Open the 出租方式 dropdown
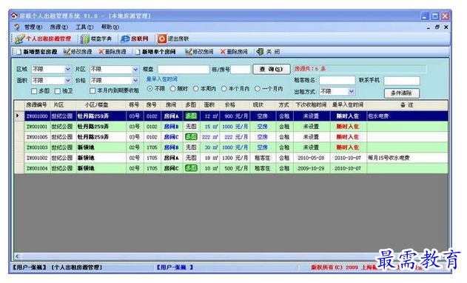The height and width of the screenshot is (283, 467). 352,91
